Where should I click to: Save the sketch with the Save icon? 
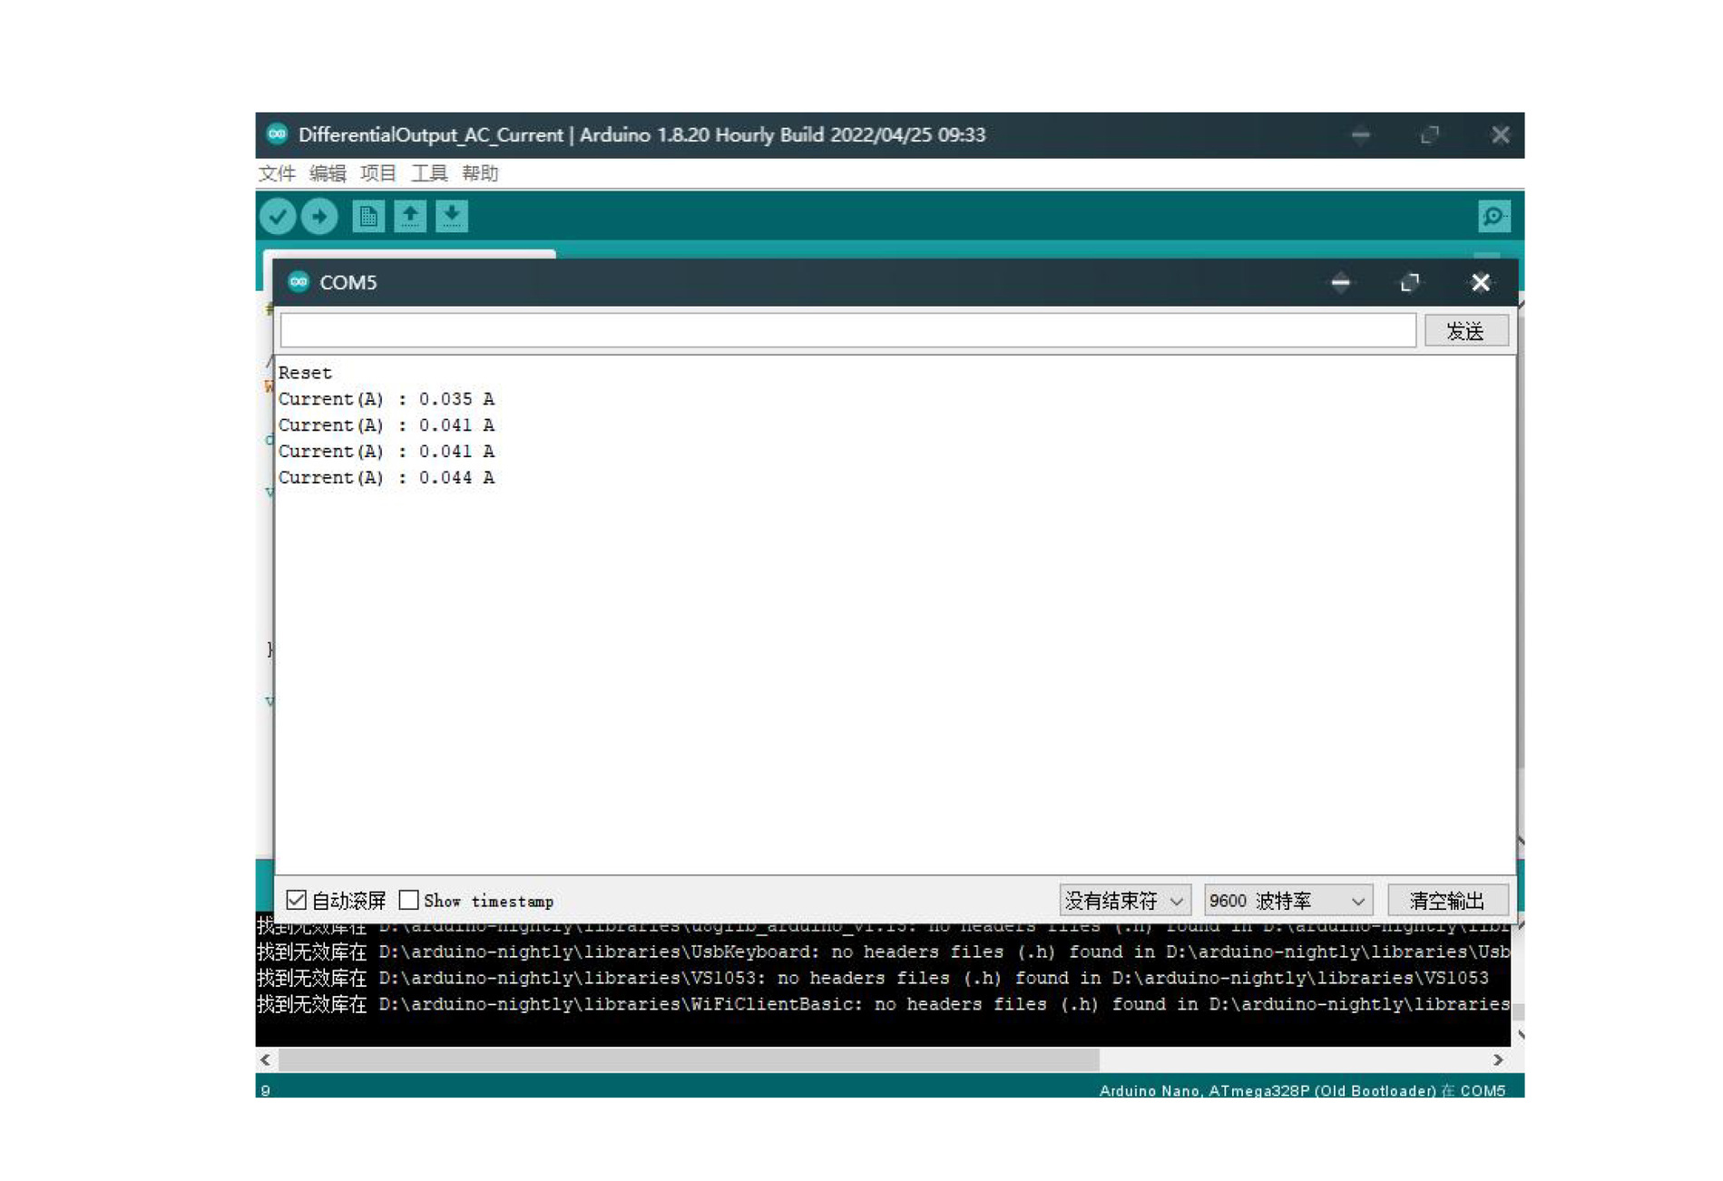pyautogui.click(x=452, y=216)
